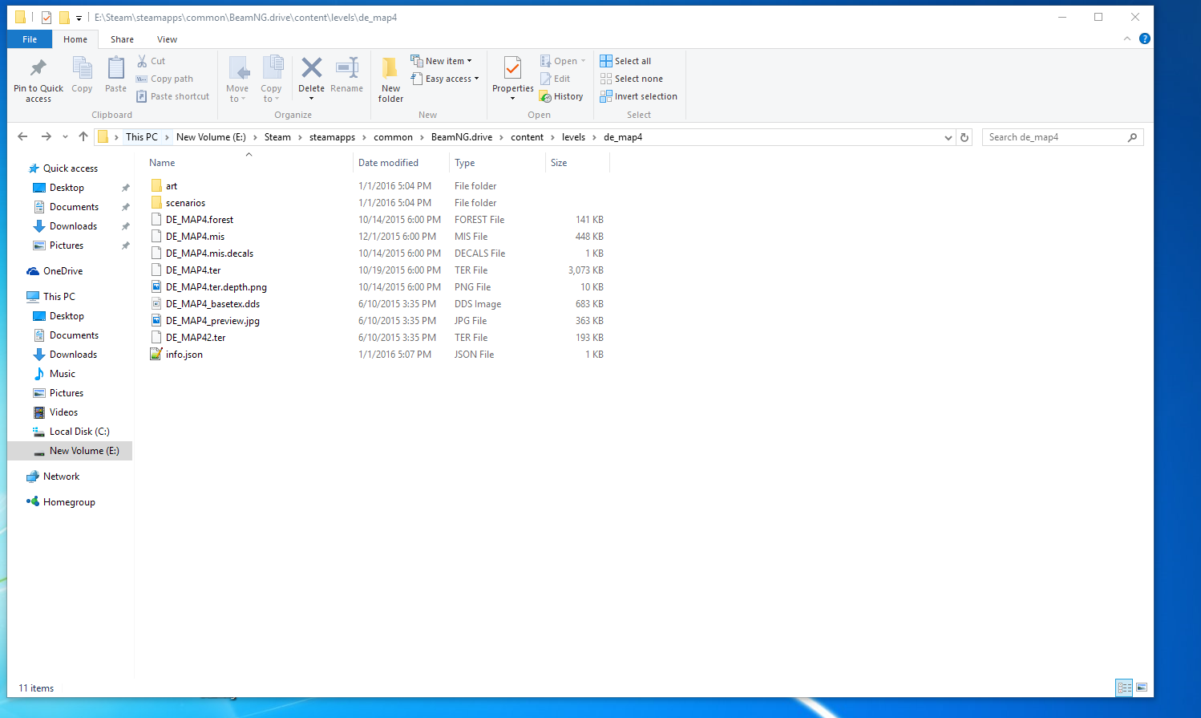This screenshot has width=1201, height=718.
Task: Click the search magnifier icon
Action: pos(1132,137)
